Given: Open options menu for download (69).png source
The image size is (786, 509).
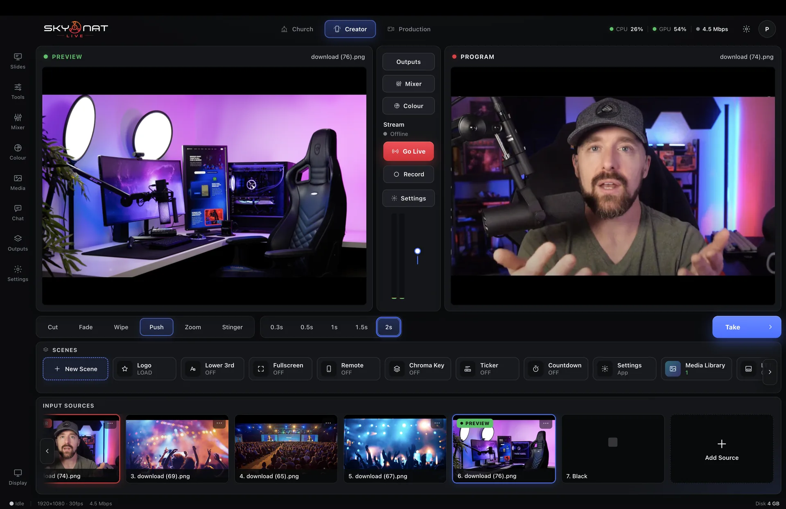Looking at the screenshot, I should click(x=219, y=423).
